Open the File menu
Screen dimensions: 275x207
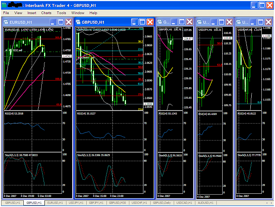tap(6, 13)
